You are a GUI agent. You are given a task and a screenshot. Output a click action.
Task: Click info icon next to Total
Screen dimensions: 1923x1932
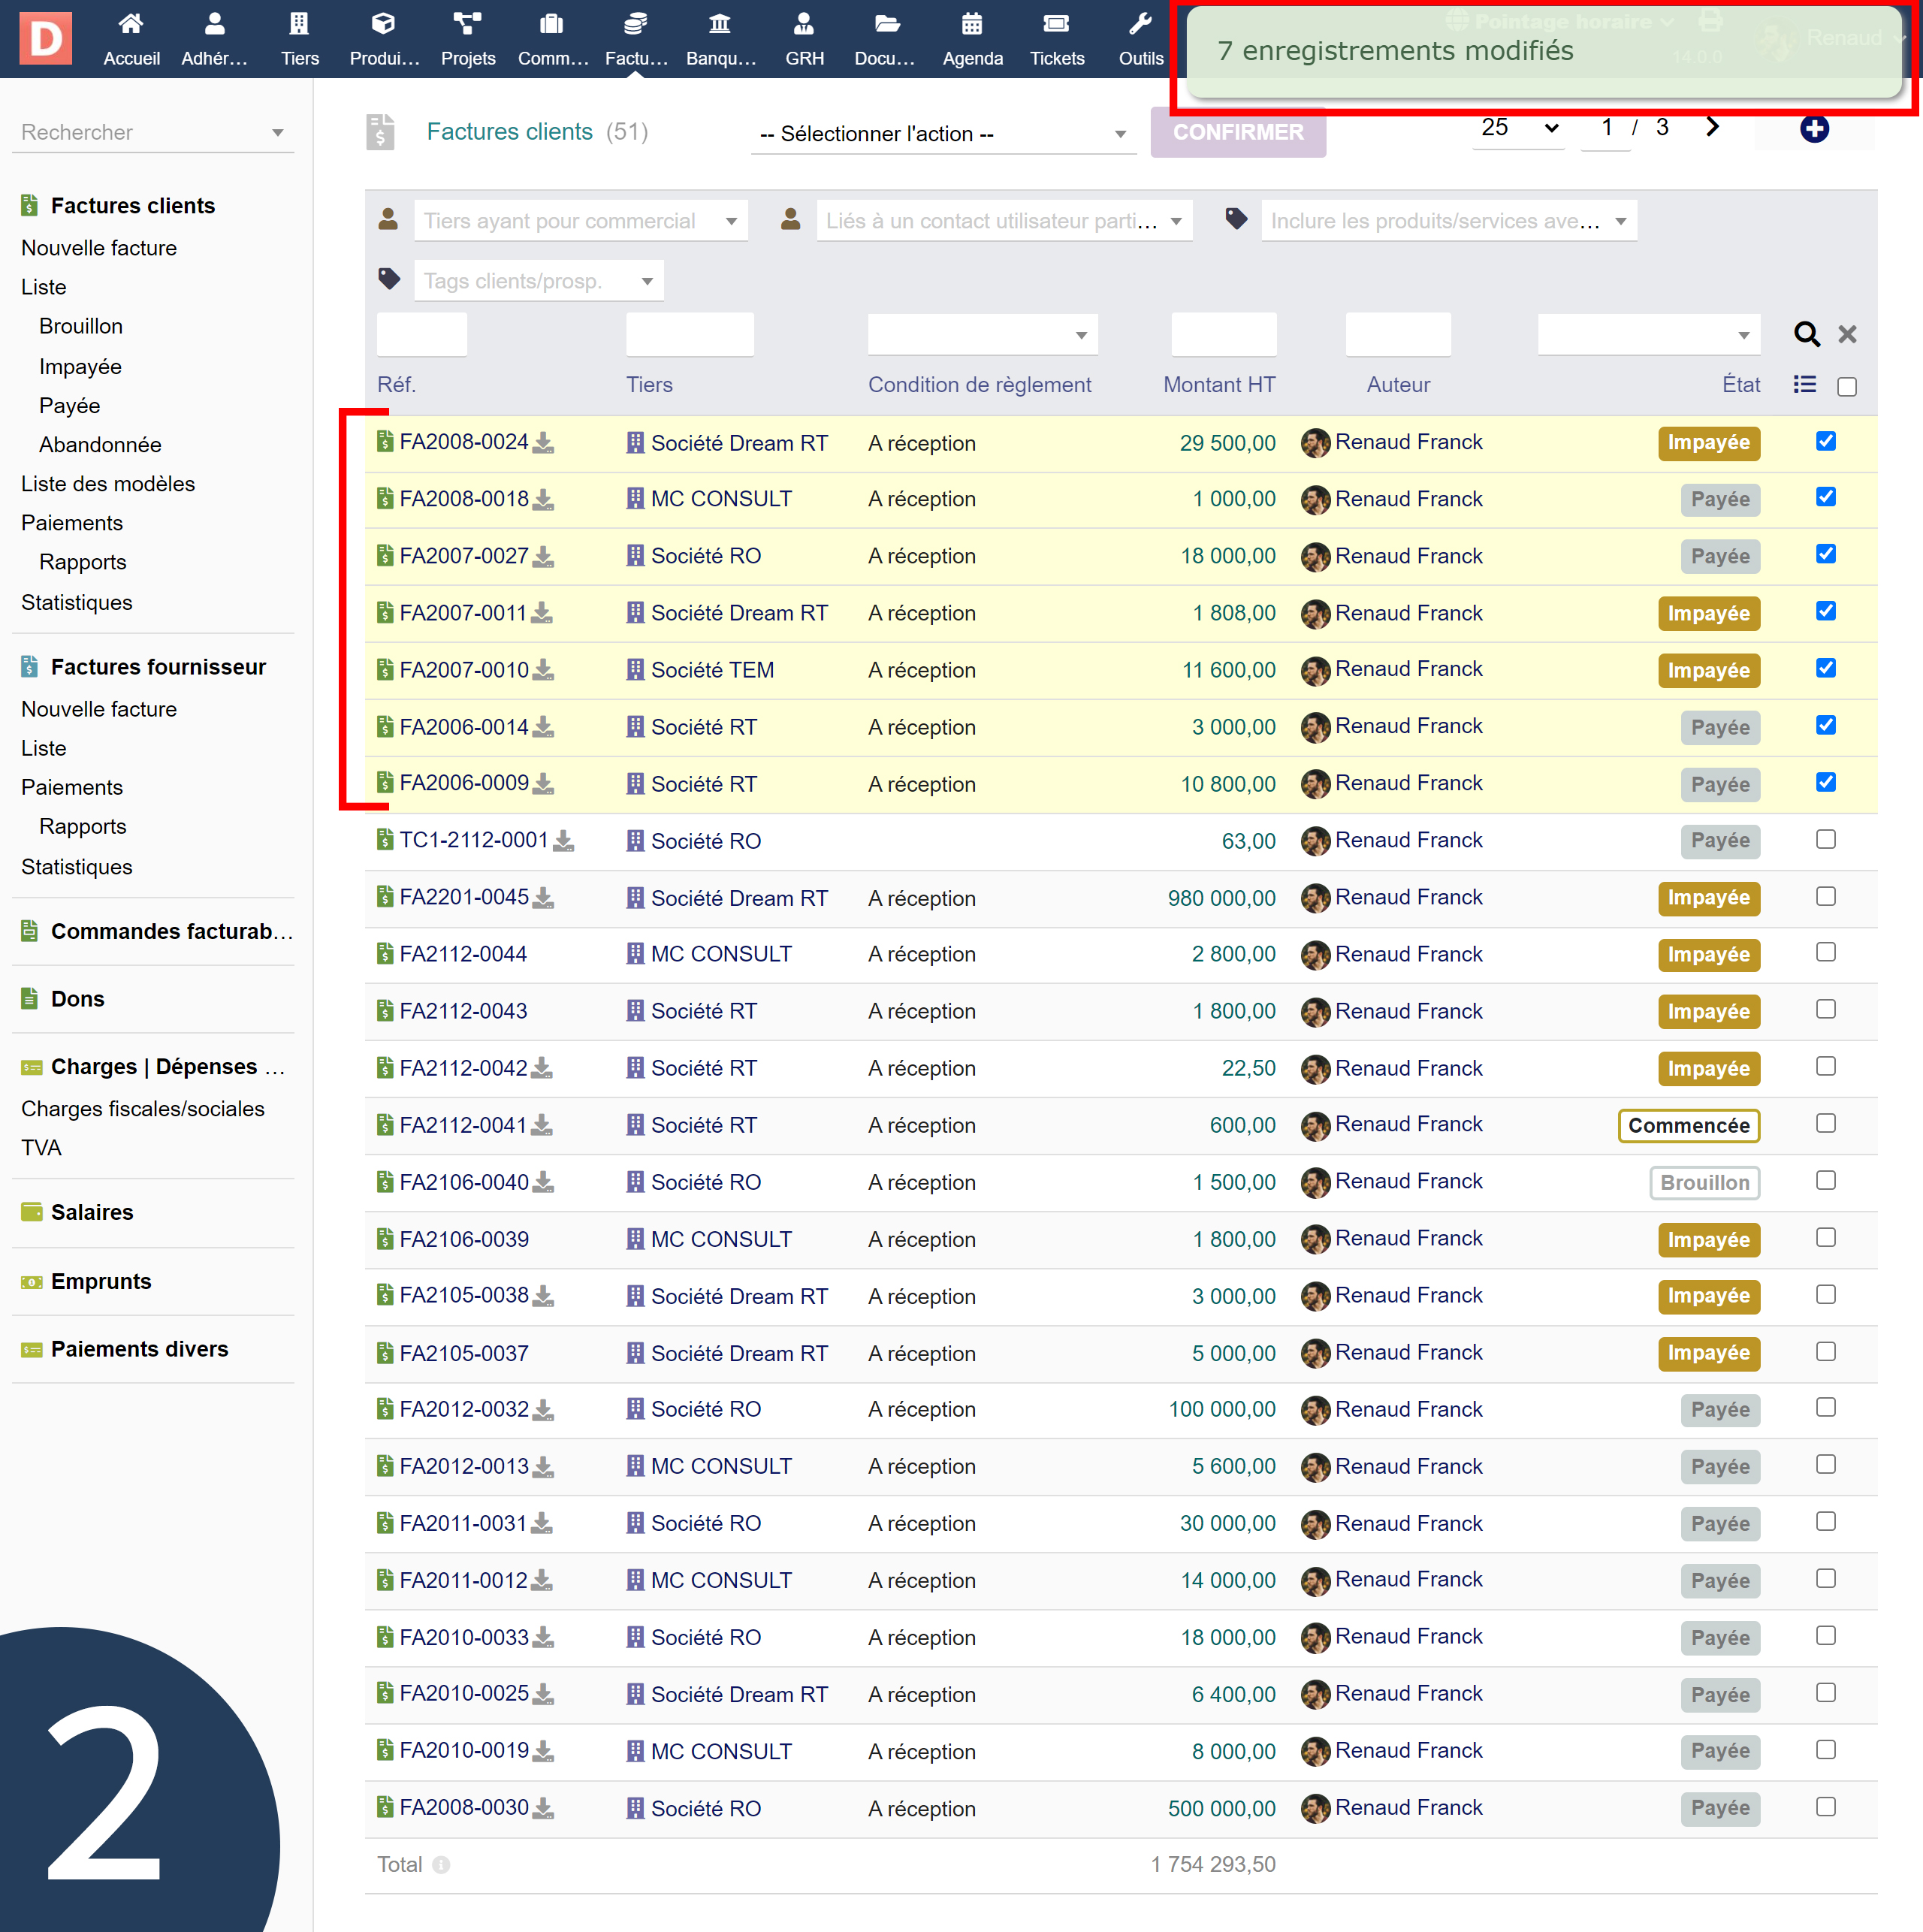[x=441, y=1865]
